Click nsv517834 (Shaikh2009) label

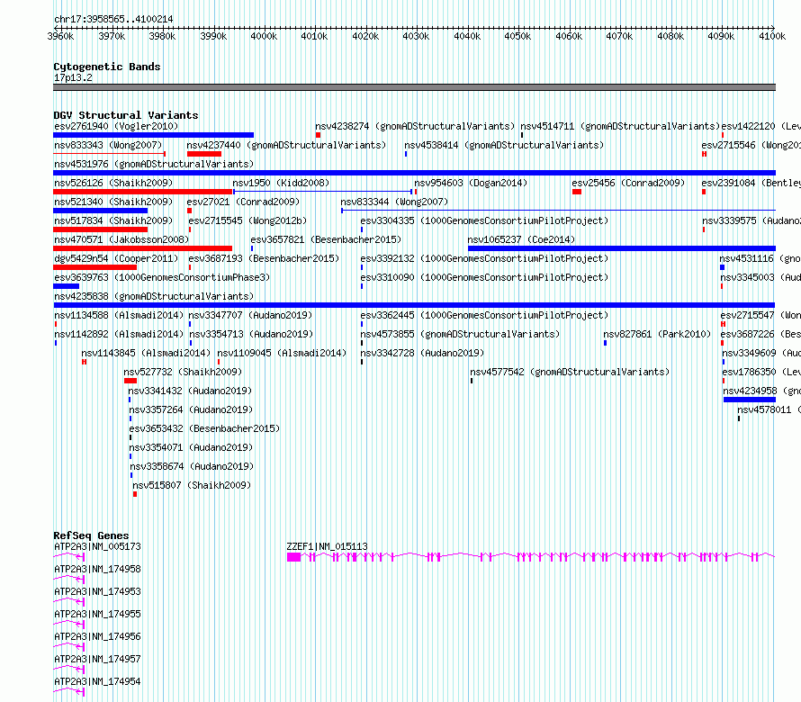pos(113,220)
